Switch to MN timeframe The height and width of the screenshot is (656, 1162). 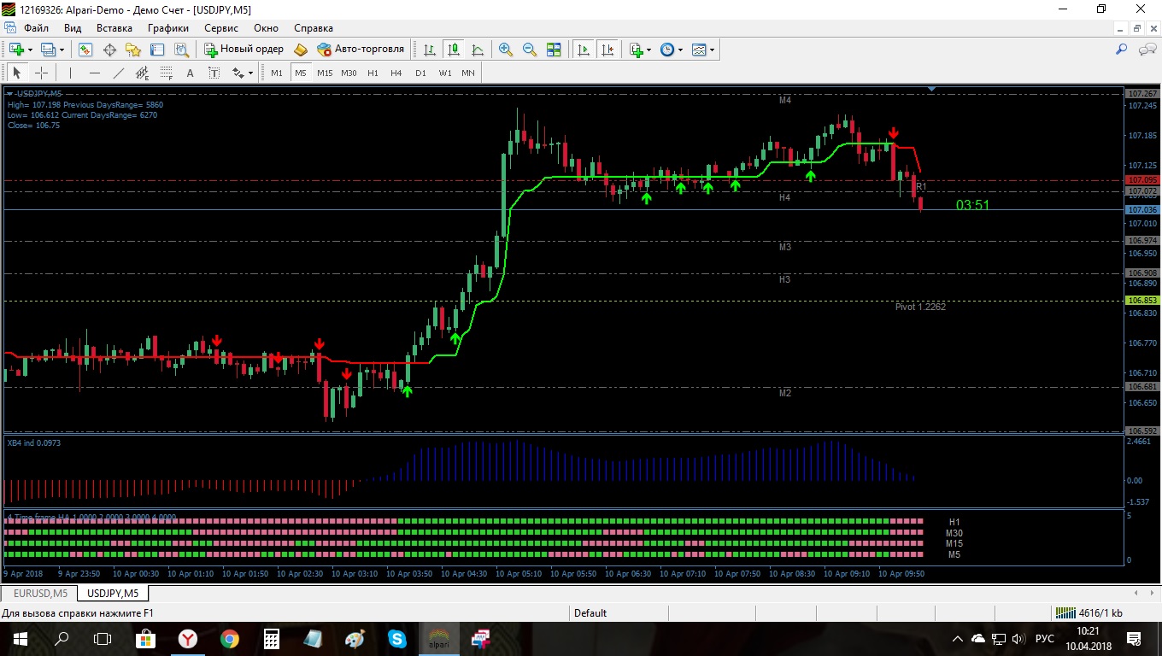click(x=468, y=73)
